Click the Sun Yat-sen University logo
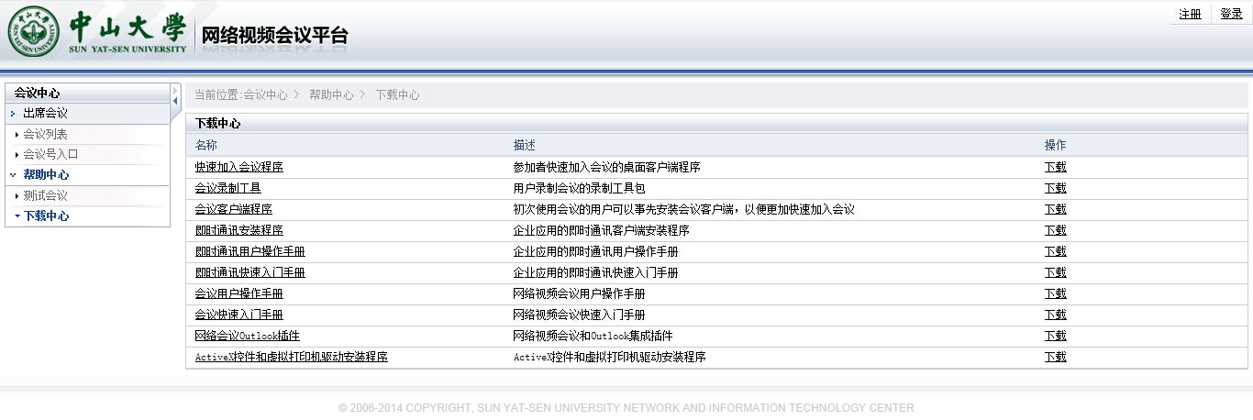Image resolution: width=1253 pixels, height=420 pixels. [97, 32]
